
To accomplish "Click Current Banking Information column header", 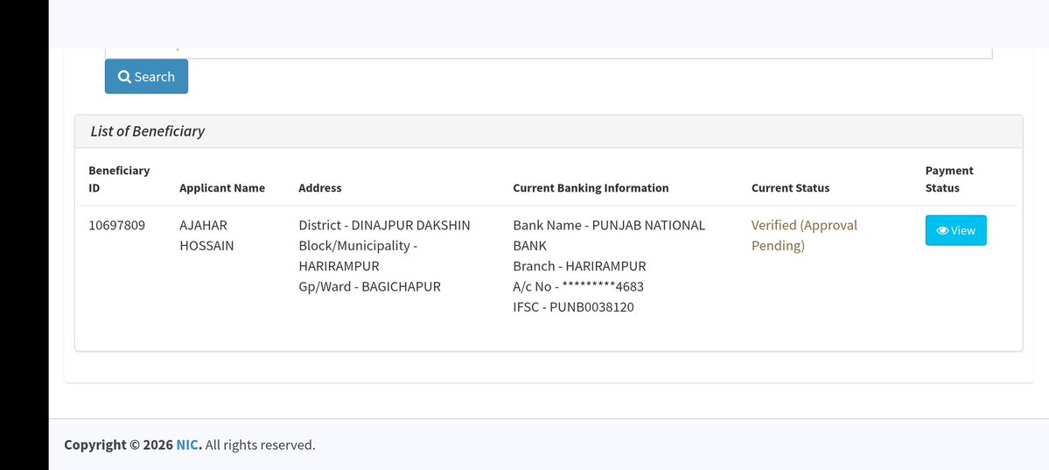I will [x=591, y=188].
